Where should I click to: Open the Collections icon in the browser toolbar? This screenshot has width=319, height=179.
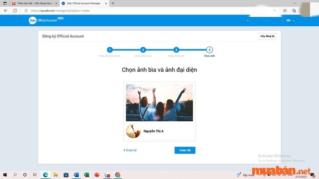coord(294,10)
